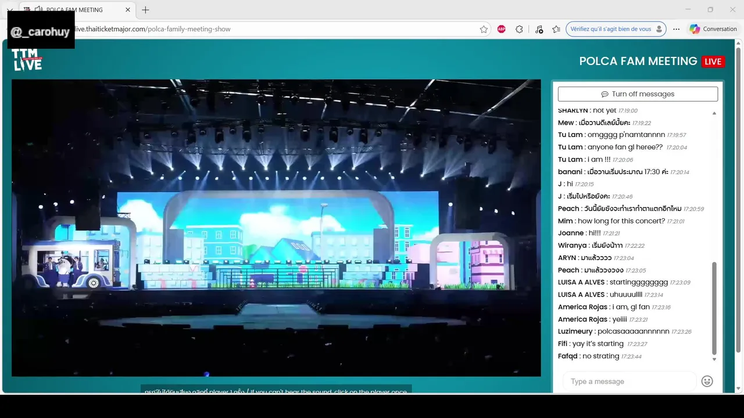Open the browser settings ellipsis menu
This screenshot has width=744, height=418.
click(x=676, y=29)
